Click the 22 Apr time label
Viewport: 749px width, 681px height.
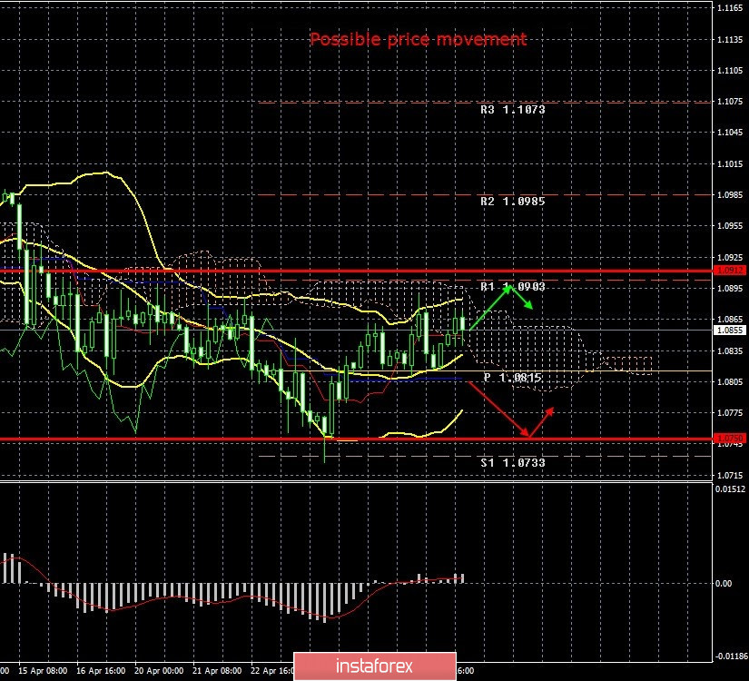click(x=271, y=671)
